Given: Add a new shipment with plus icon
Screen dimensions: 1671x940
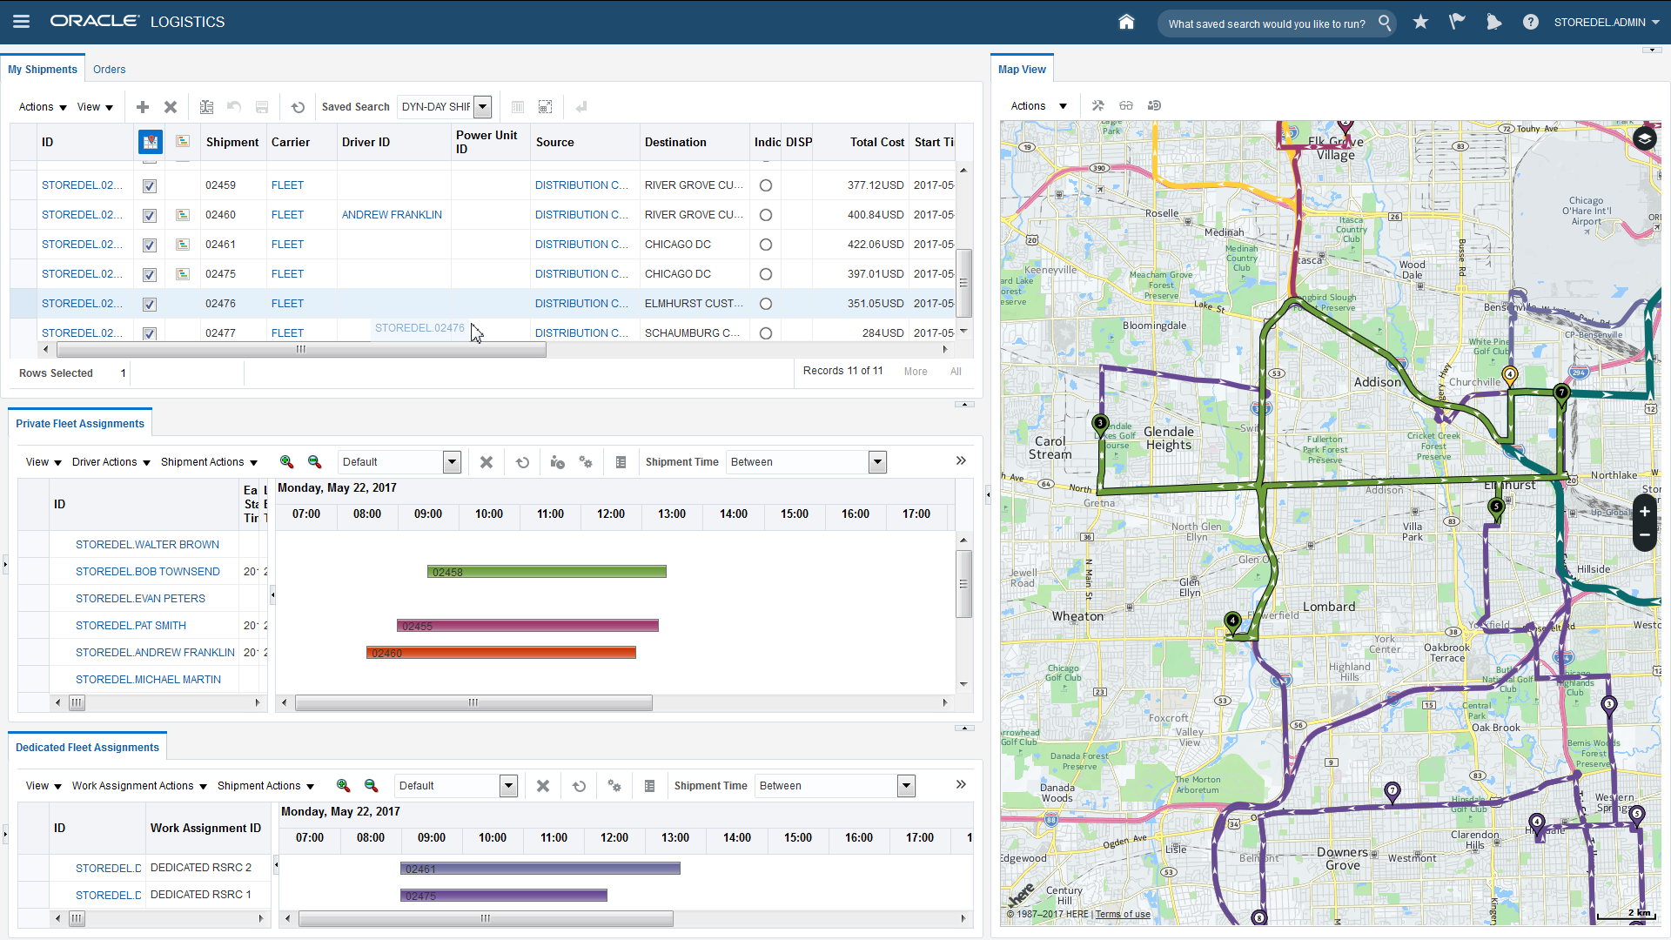Looking at the screenshot, I should [143, 107].
